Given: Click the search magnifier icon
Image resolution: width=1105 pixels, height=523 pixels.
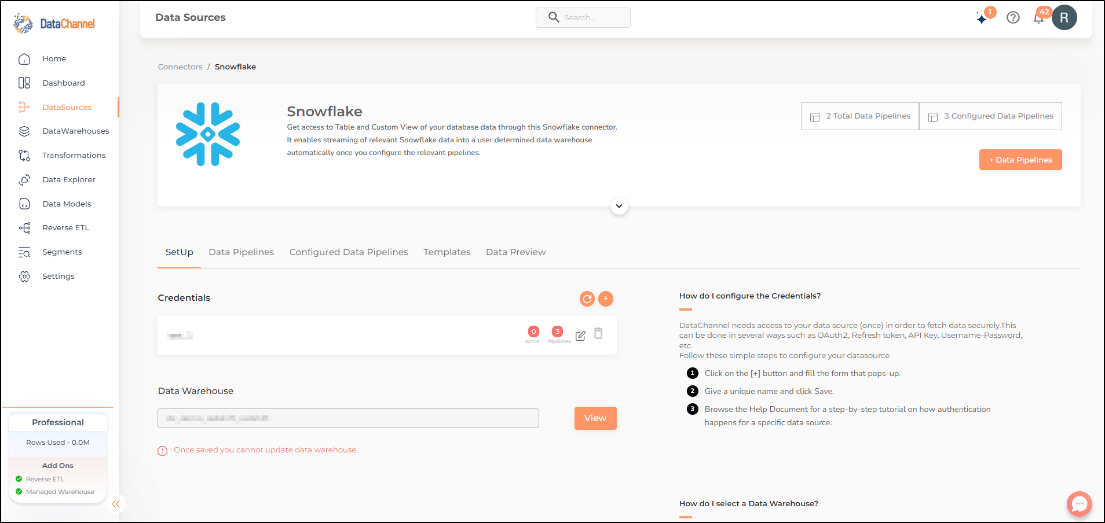Looking at the screenshot, I should (x=554, y=17).
